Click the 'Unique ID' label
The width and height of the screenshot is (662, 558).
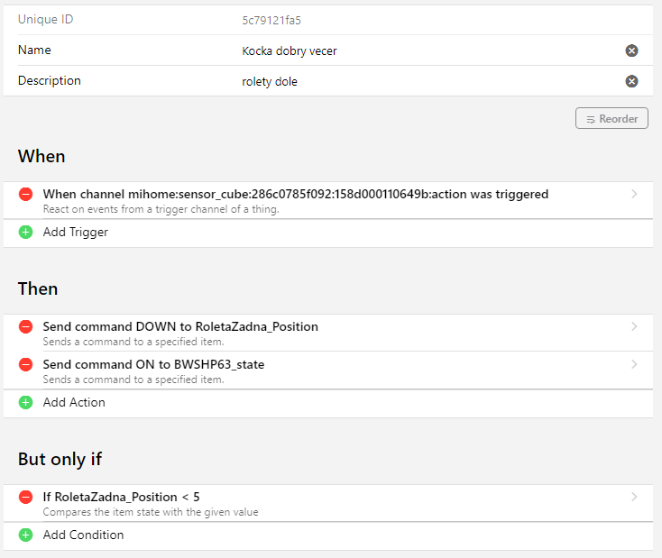point(46,20)
